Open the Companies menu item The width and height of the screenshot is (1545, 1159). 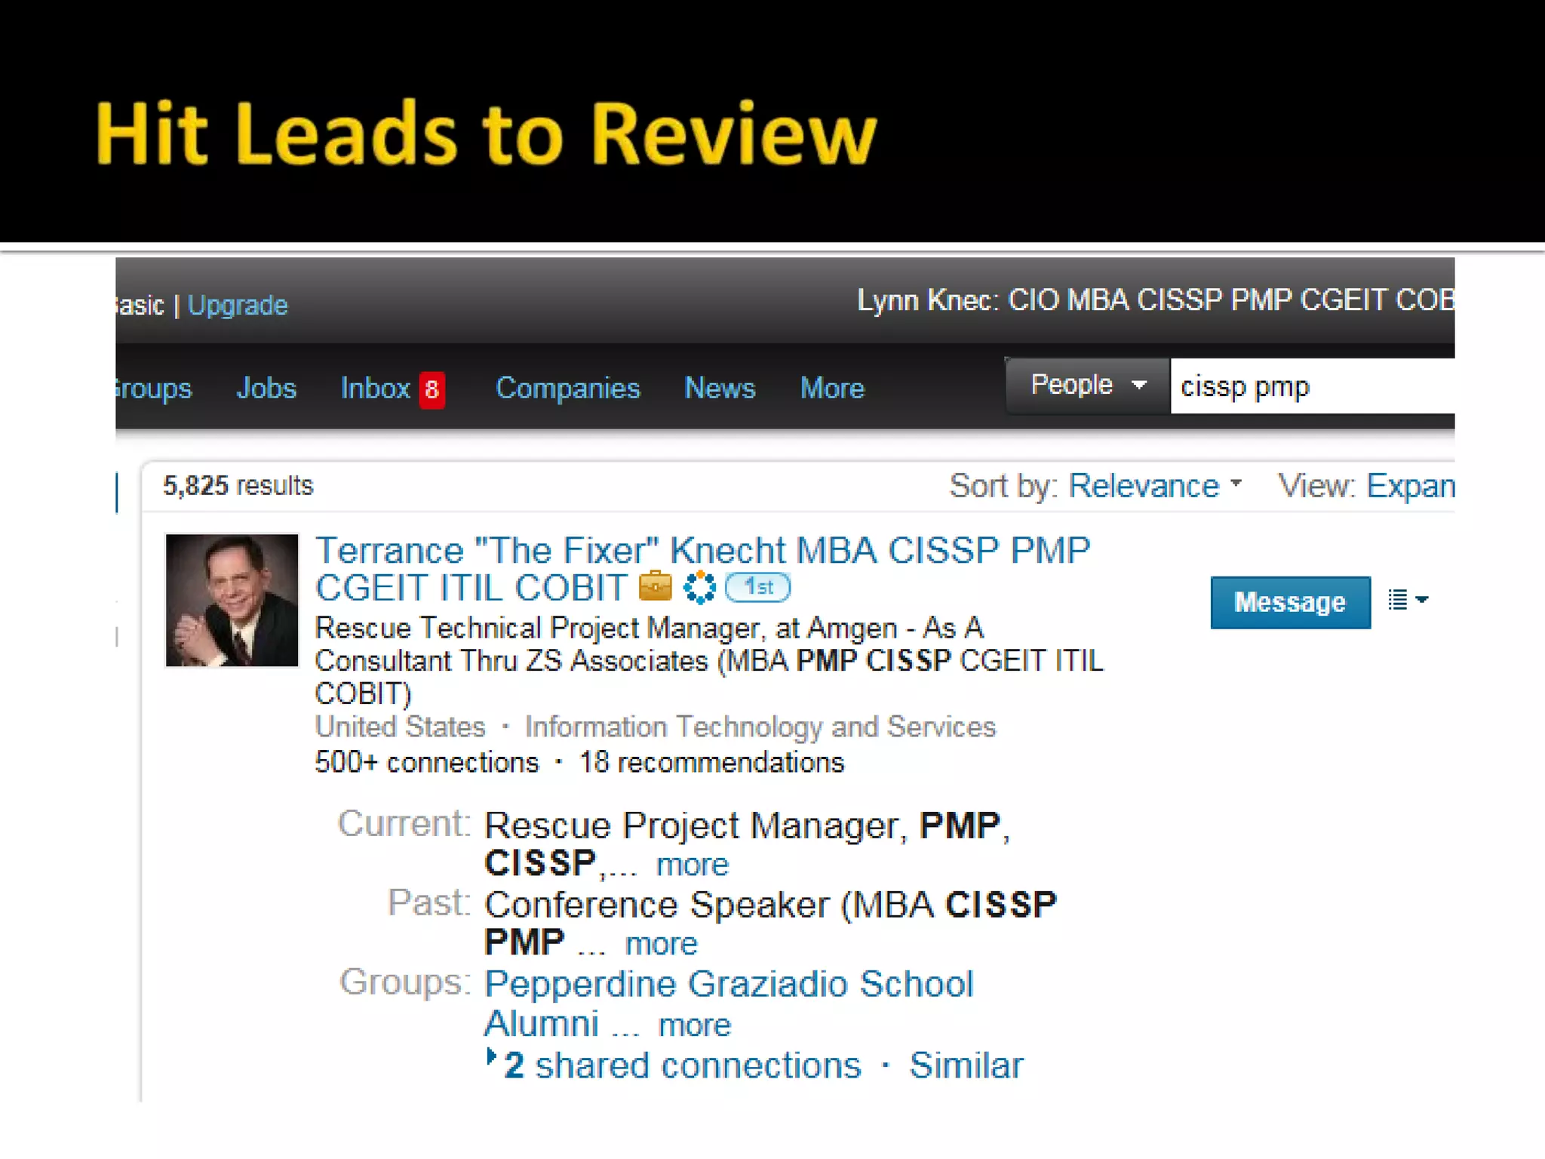567,388
